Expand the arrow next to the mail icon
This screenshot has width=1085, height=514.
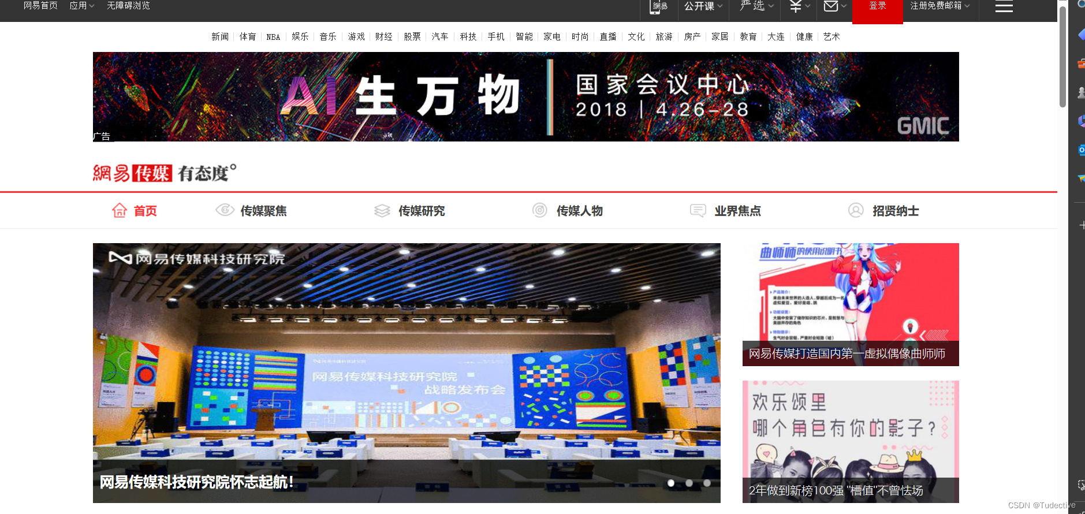(844, 6)
